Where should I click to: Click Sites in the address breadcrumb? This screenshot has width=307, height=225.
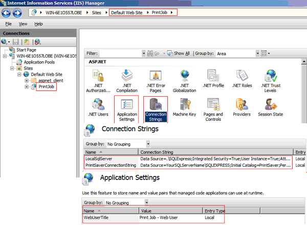tap(97, 13)
